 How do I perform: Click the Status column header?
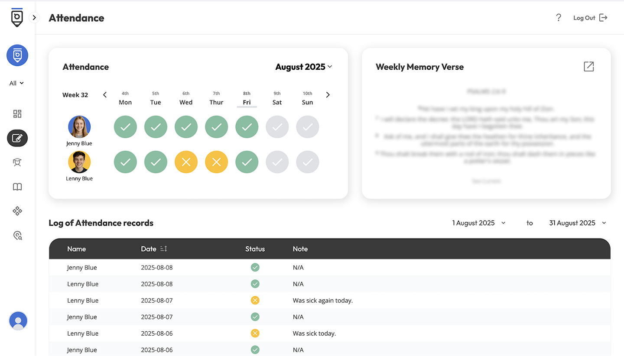click(x=255, y=249)
